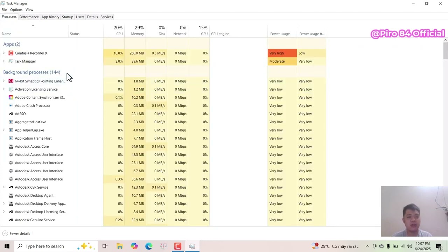This screenshot has width=448, height=252.
Task: Sort processes by Disk column
Action: coord(156,30)
